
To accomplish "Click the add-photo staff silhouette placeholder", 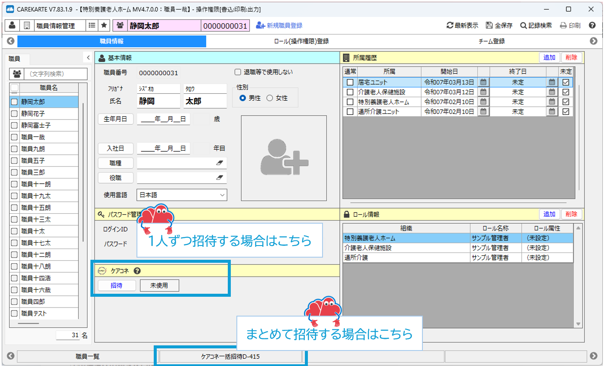I will pyautogui.click(x=284, y=158).
